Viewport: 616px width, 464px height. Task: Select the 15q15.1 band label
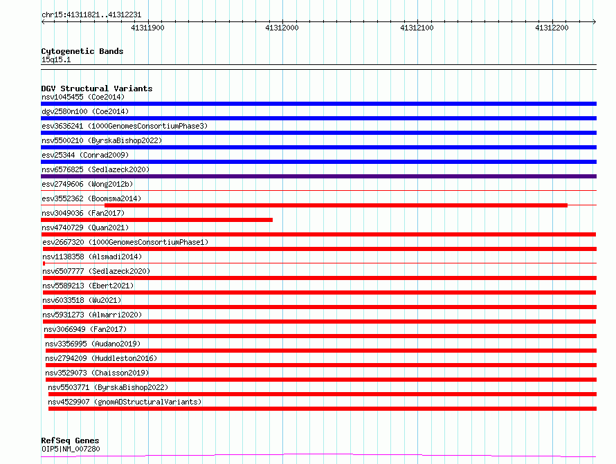coord(56,59)
